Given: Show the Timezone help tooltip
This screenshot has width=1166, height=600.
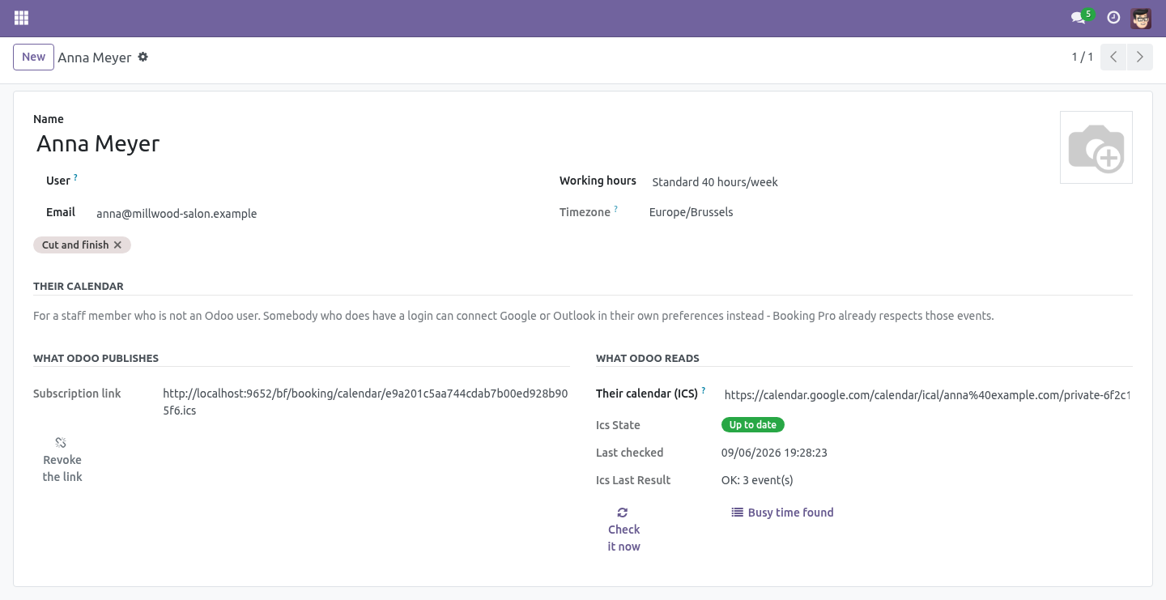Looking at the screenshot, I should point(615,209).
